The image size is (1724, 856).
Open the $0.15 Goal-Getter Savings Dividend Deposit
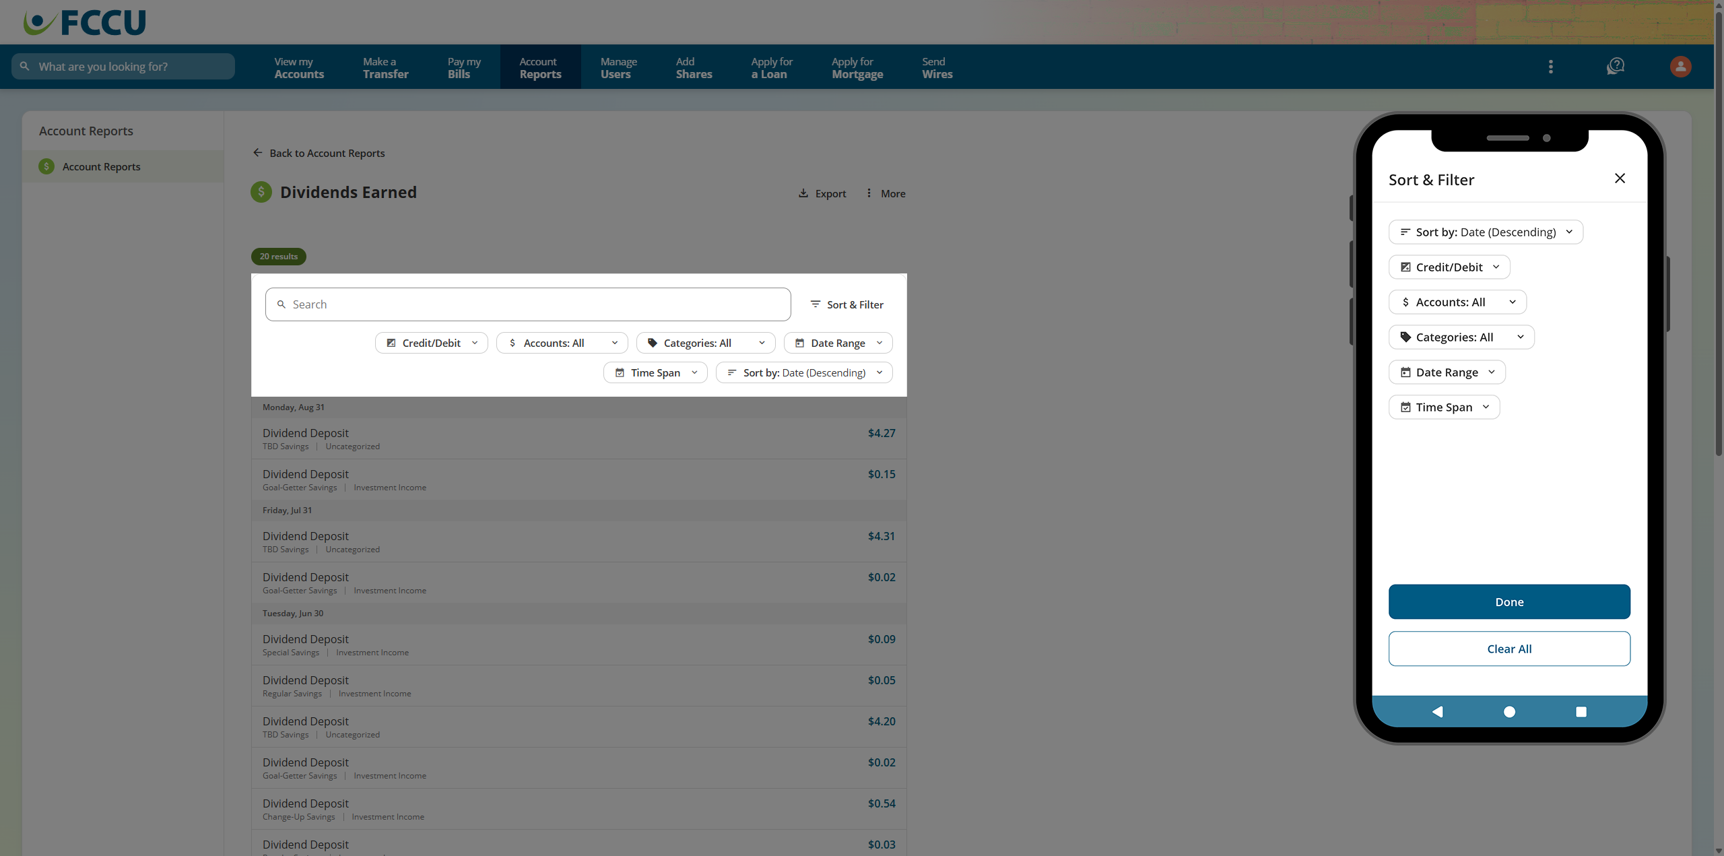(x=578, y=480)
